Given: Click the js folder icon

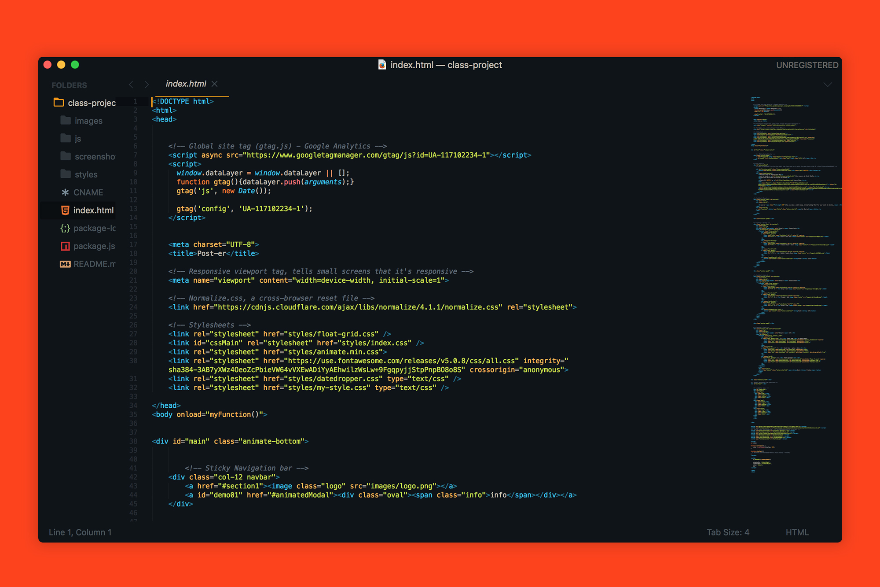Looking at the screenshot, I should [66, 138].
